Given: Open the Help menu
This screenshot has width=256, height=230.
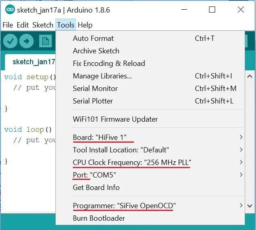Looking at the screenshot, I should (x=85, y=25).
